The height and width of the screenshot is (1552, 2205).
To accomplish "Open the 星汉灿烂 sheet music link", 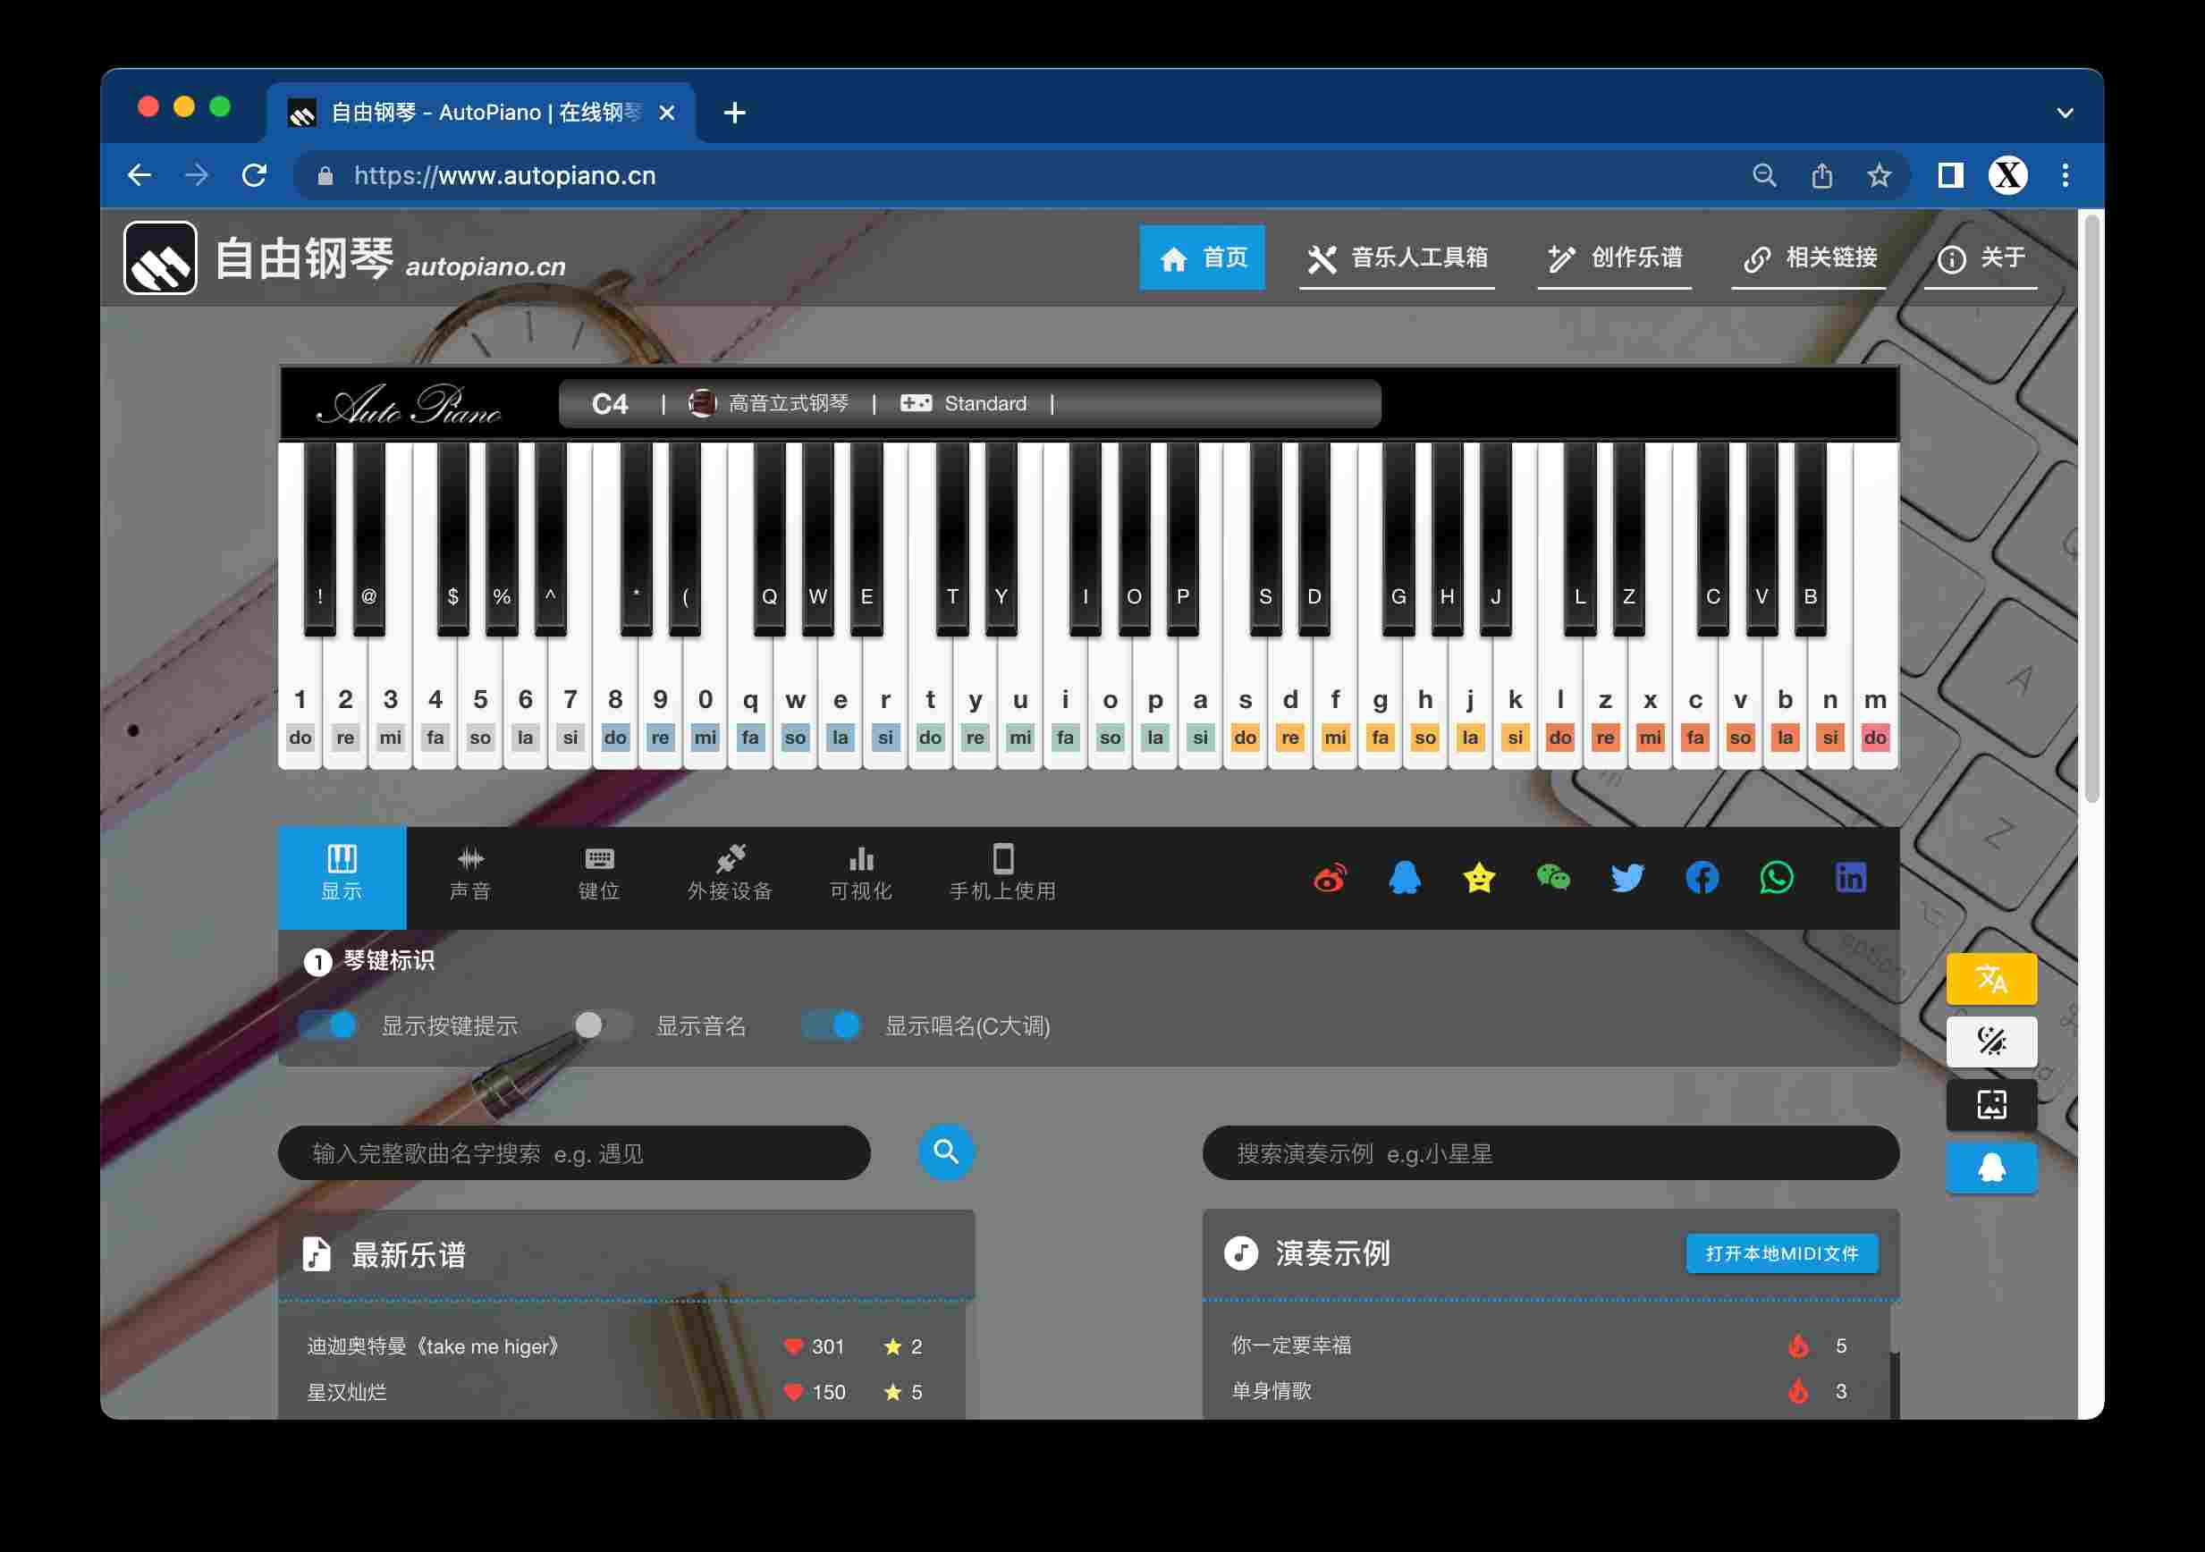I will (x=347, y=1392).
